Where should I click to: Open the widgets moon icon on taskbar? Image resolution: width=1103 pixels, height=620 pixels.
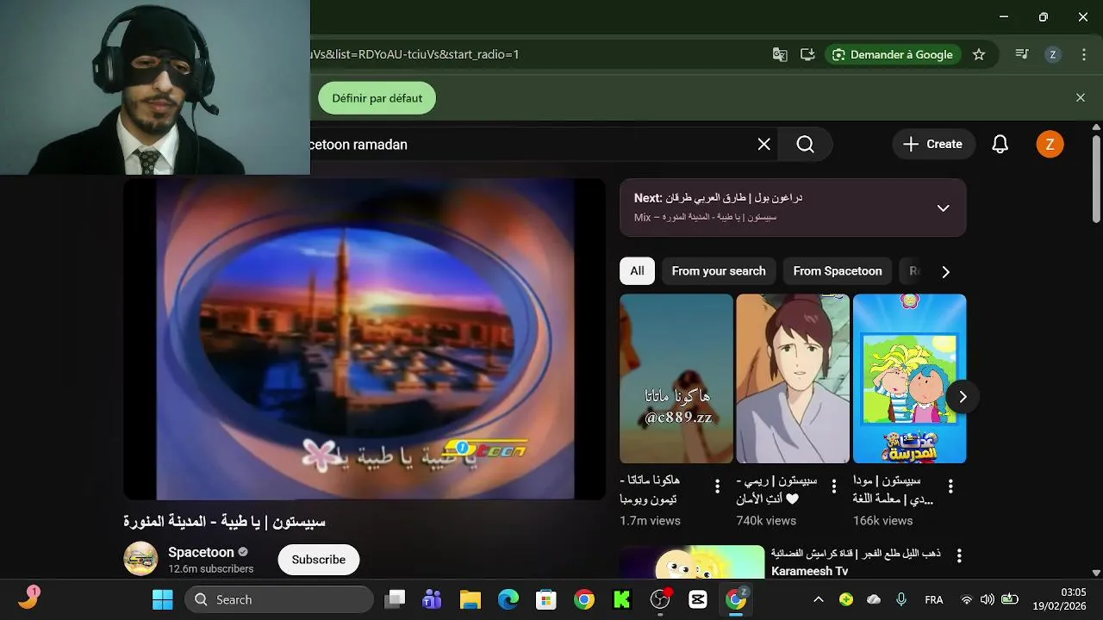[28, 598]
